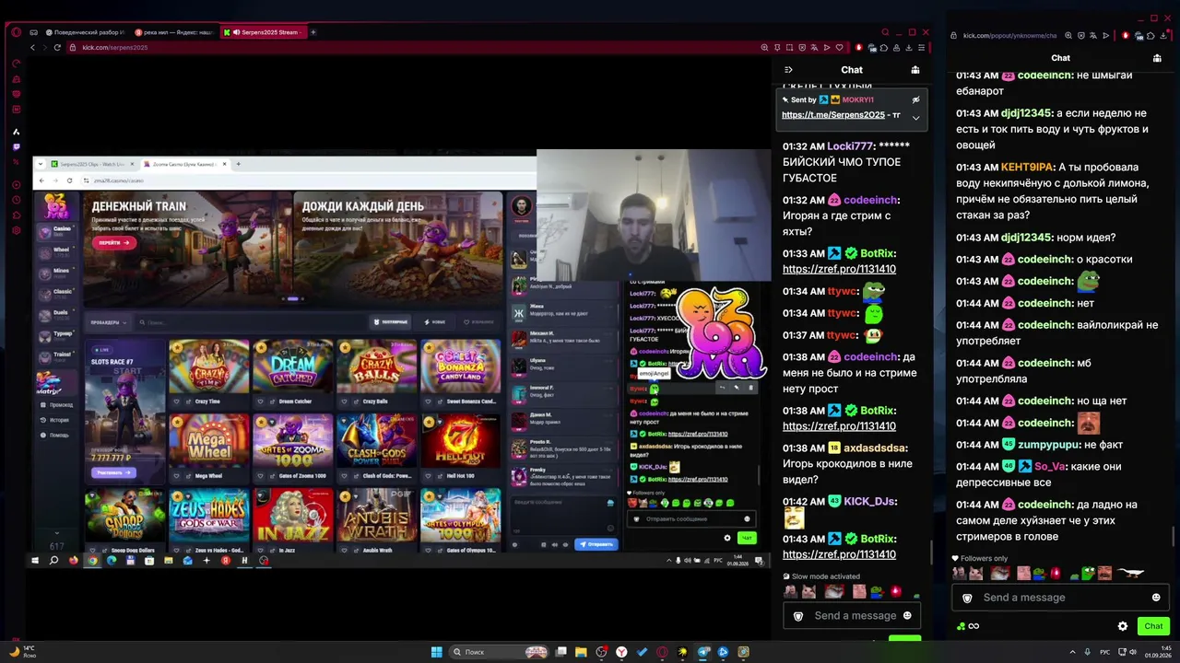The image size is (1180, 663).
Task: Open Opera downloads icon in toolbar
Action: [x=909, y=48]
